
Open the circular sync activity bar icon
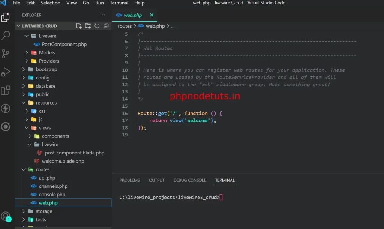click(x=5, y=126)
